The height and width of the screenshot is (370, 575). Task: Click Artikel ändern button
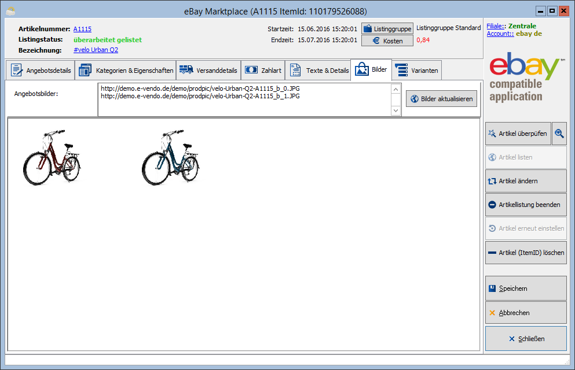pyautogui.click(x=526, y=181)
